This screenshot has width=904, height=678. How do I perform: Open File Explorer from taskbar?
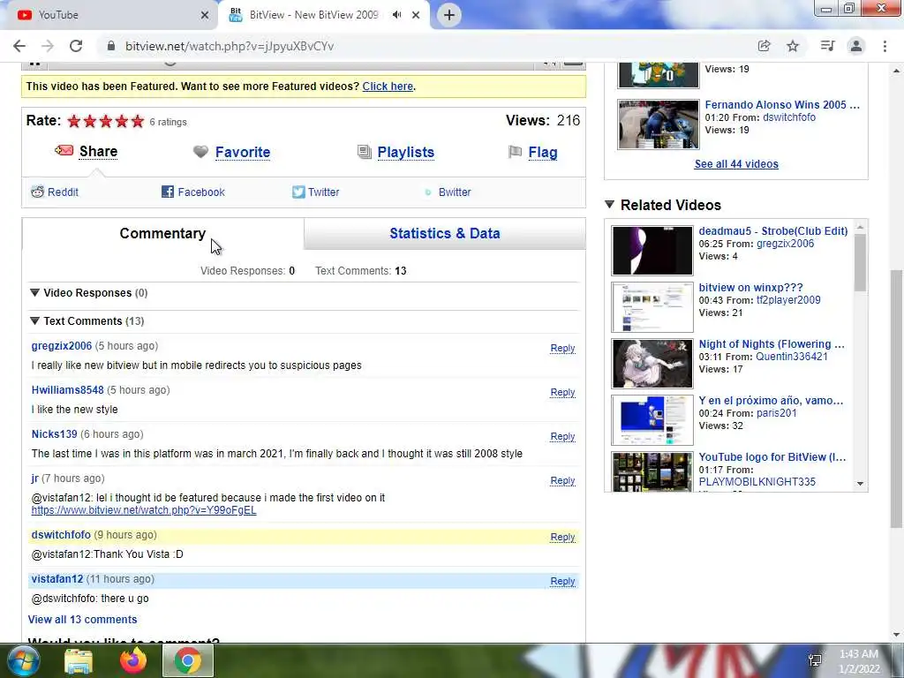pos(79,660)
